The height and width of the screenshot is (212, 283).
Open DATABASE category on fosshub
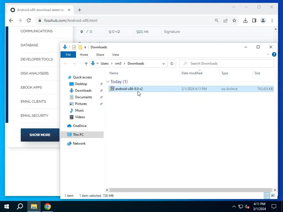[x=29, y=45]
